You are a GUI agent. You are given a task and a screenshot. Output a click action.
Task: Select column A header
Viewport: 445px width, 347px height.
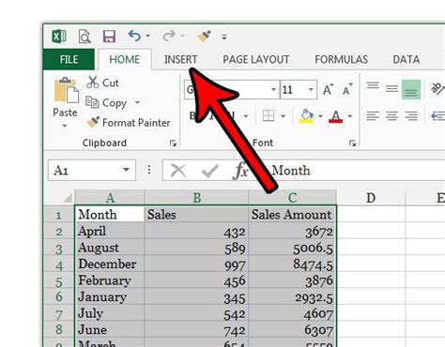(x=110, y=198)
